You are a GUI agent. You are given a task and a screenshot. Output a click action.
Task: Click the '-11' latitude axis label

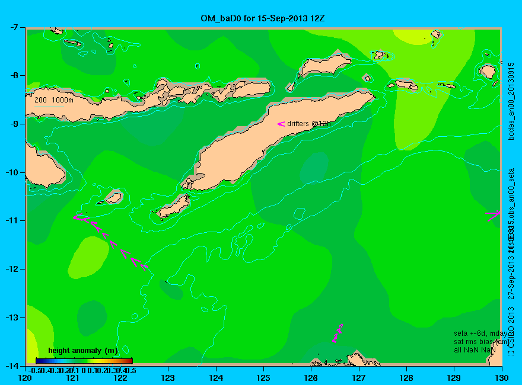(12, 220)
